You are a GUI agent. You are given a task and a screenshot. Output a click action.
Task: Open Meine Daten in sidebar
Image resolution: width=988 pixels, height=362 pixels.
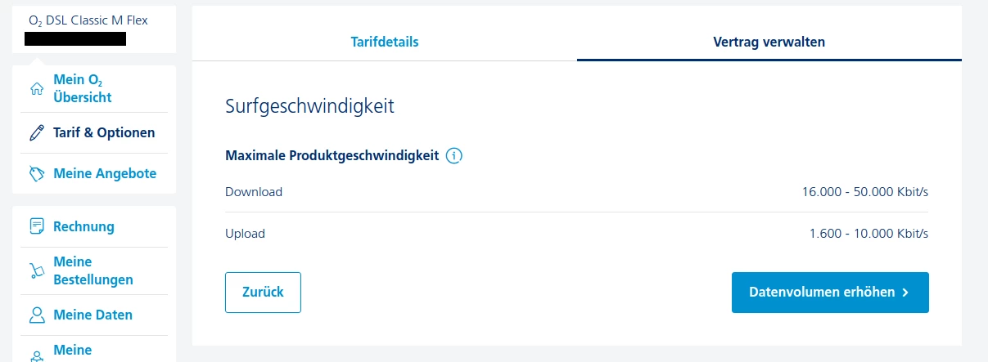(x=92, y=315)
